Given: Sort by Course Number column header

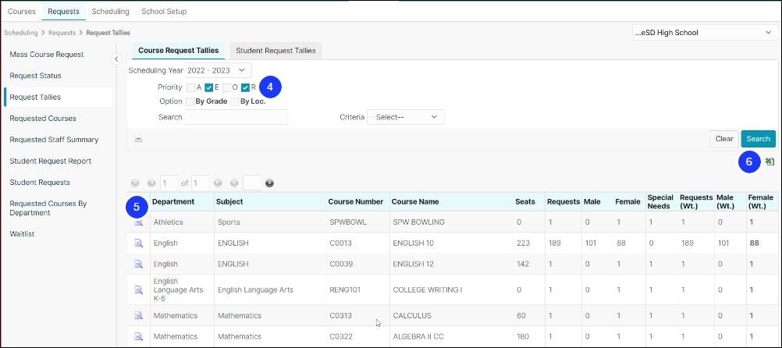Looking at the screenshot, I should tap(356, 202).
